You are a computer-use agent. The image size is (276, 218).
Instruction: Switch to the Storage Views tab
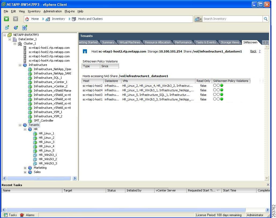pyautogui.click(x=230, y=42)
